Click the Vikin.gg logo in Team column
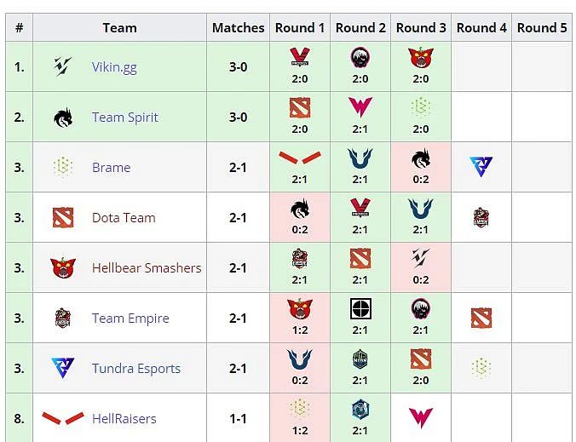The height and width of the screenshot is (442, 576). 63,66
